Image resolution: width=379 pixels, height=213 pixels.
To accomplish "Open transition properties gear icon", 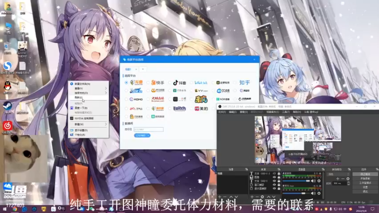I will pyautogui.click(x=348, y=179).
